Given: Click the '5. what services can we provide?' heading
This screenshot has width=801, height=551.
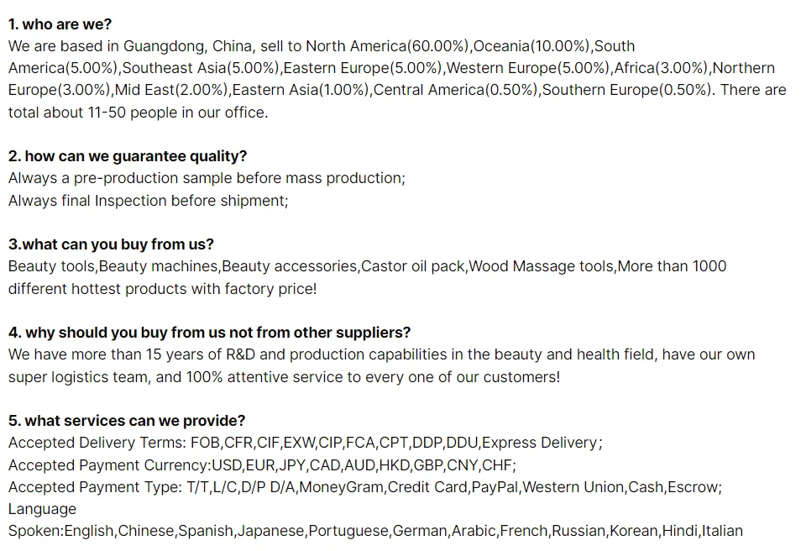Looking at the screenshot, I should (x=127, y=421).
